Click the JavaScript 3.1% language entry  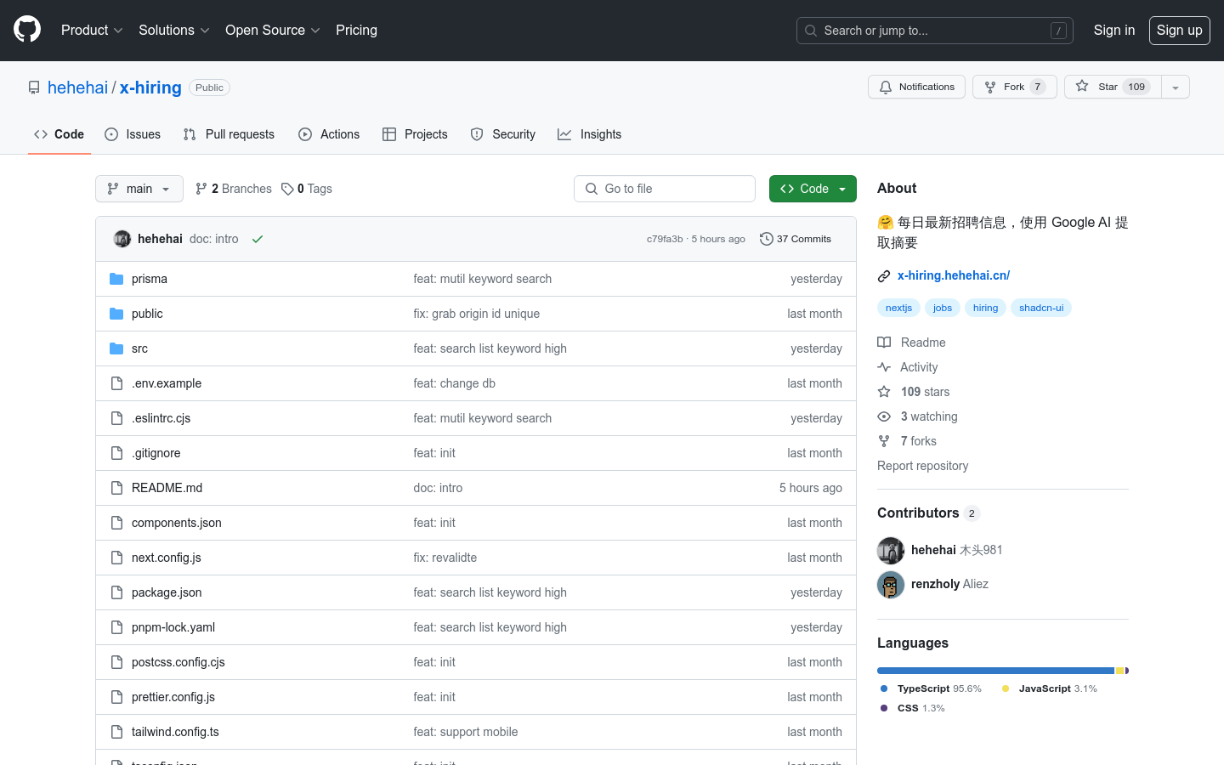click(1050, 688)
